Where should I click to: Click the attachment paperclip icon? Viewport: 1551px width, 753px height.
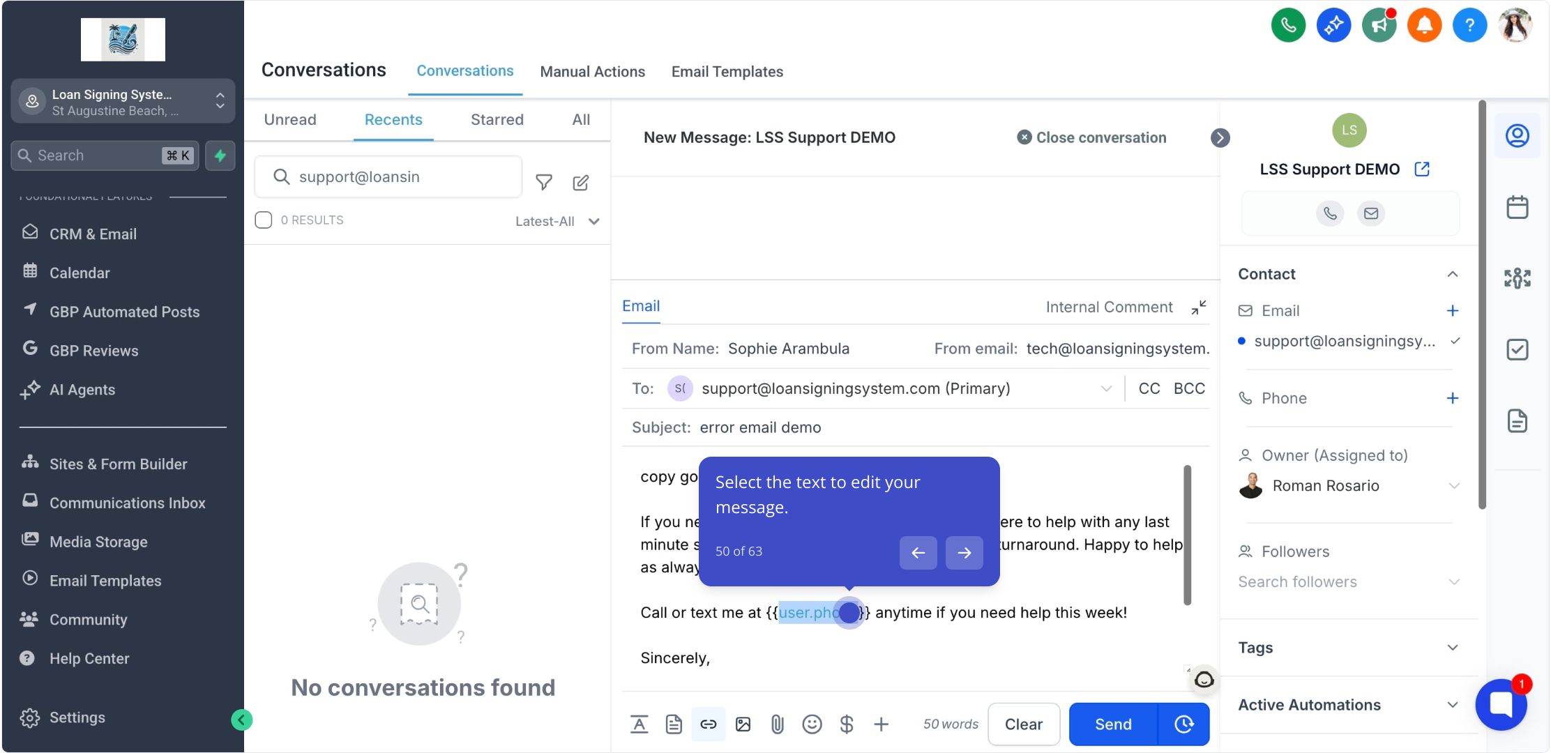778,724
